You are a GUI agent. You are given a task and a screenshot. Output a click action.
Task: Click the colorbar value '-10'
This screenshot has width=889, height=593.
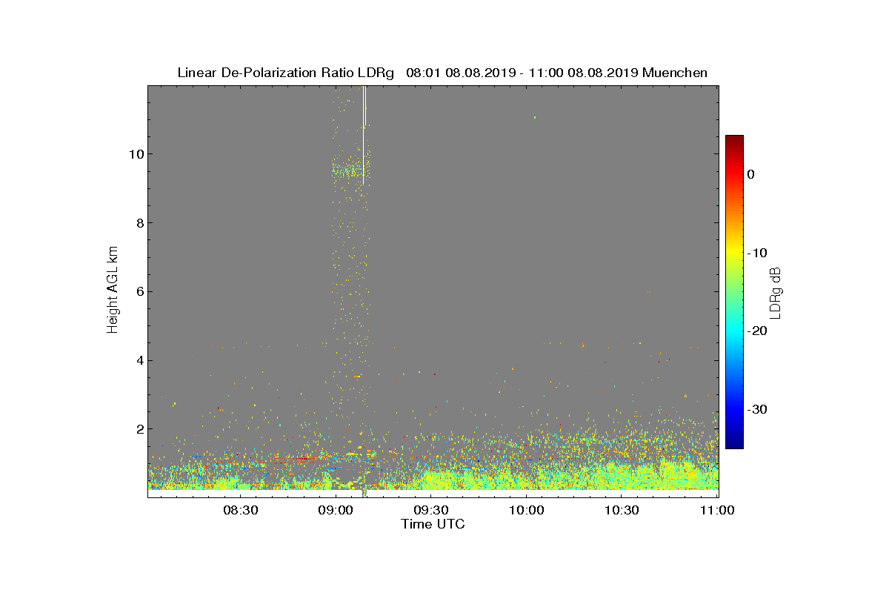[x=757, y=253]
